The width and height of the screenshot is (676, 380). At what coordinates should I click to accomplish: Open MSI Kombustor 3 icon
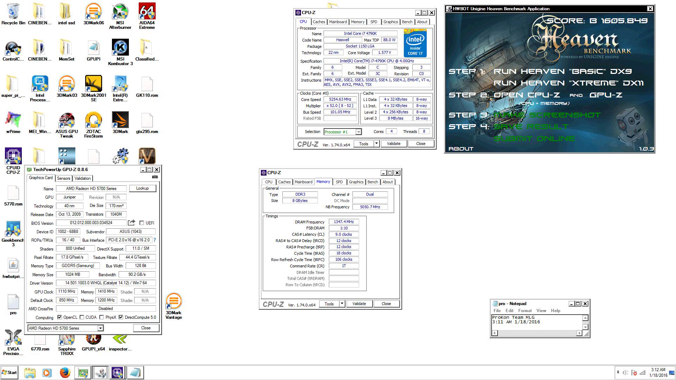[120, 52]
